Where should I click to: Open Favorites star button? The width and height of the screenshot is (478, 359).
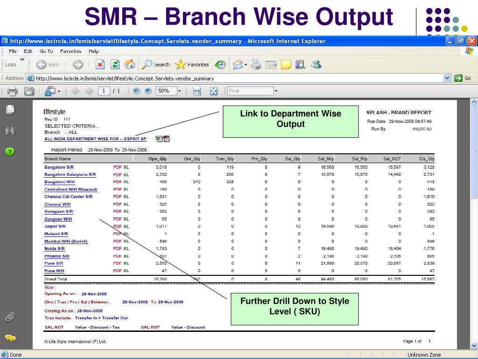pyautogui.click(x=192, y=65)
